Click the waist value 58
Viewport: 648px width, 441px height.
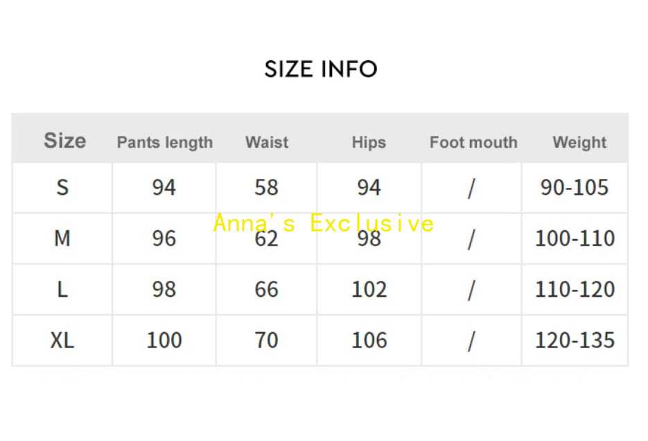coord(266,187)
